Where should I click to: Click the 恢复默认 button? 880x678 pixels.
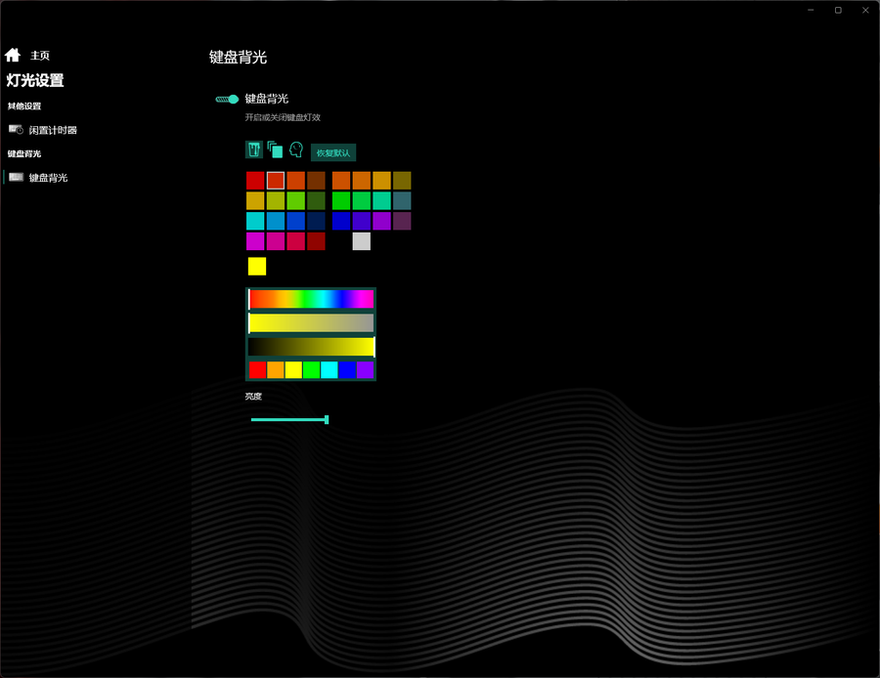click(333, 153)
